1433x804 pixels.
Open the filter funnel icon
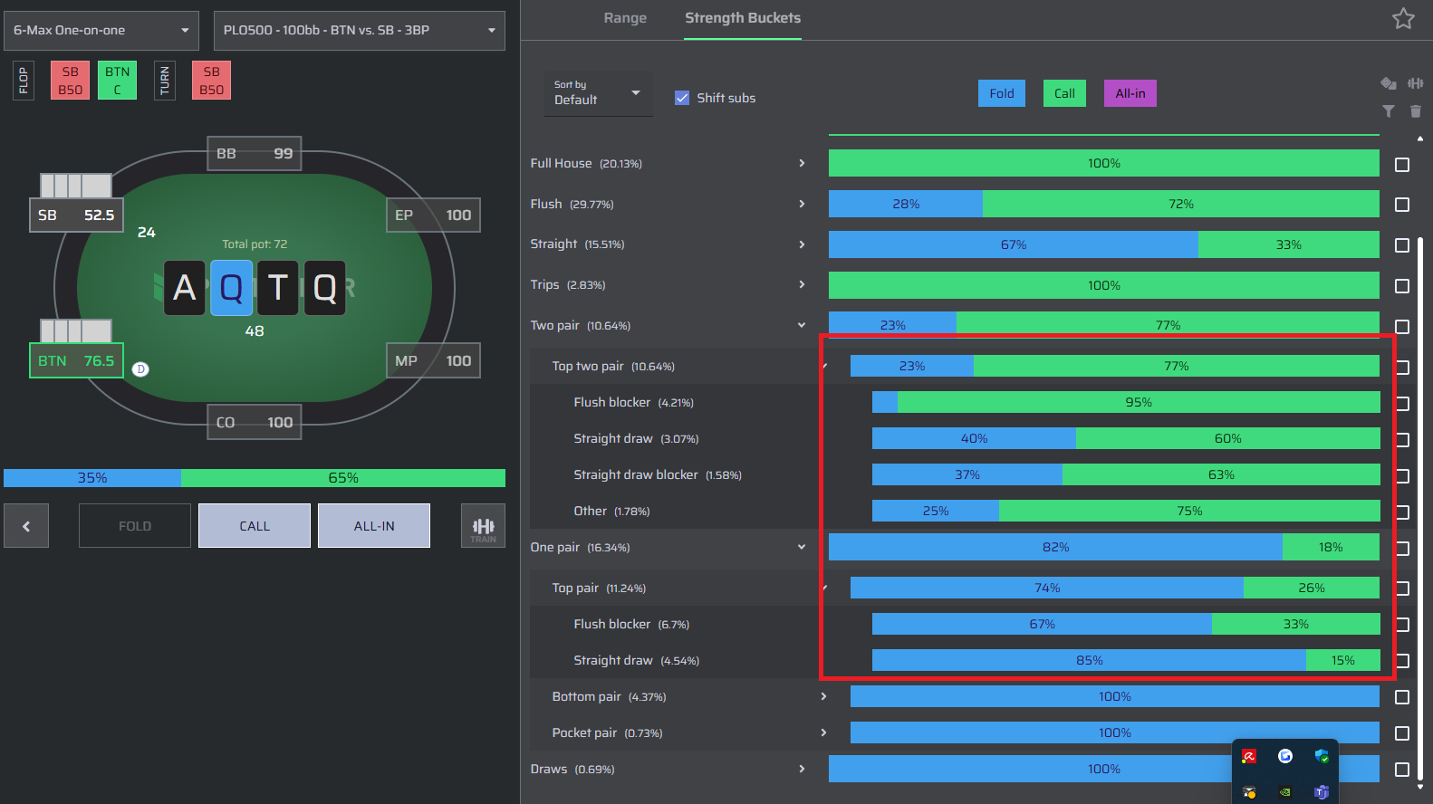tap(1388, 111)
